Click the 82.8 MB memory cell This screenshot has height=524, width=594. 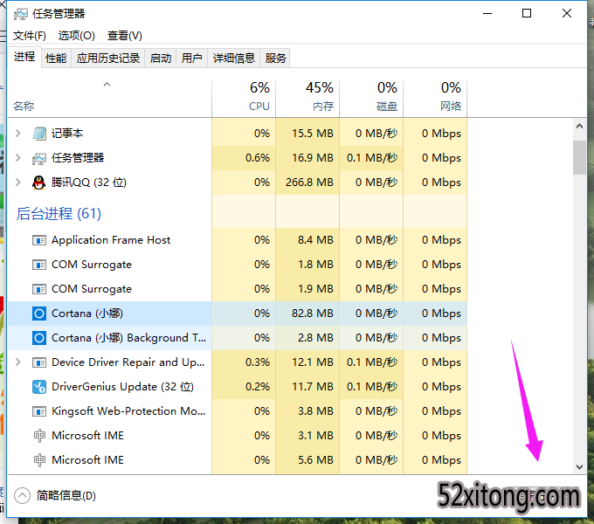click(307, 314)
